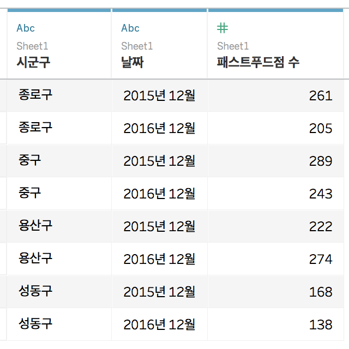Click the Abc type icon of 날짜 column
This screenshot has width=349, height=349.
point(130,28)
